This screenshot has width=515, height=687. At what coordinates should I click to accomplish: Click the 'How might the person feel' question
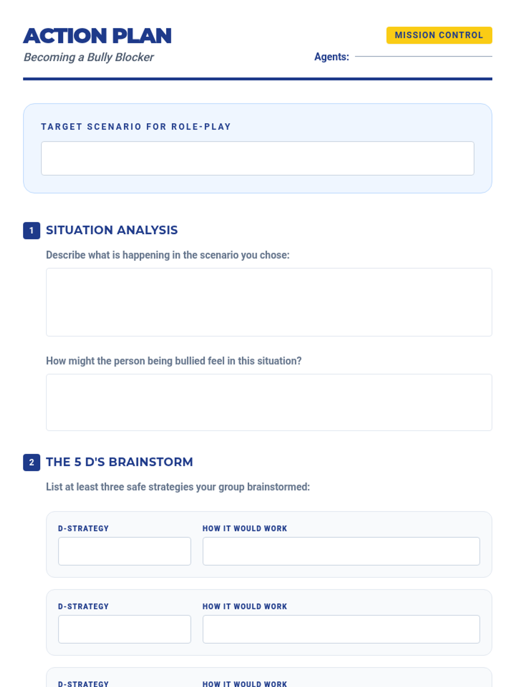pyautogui.click(x=173, y=361)
